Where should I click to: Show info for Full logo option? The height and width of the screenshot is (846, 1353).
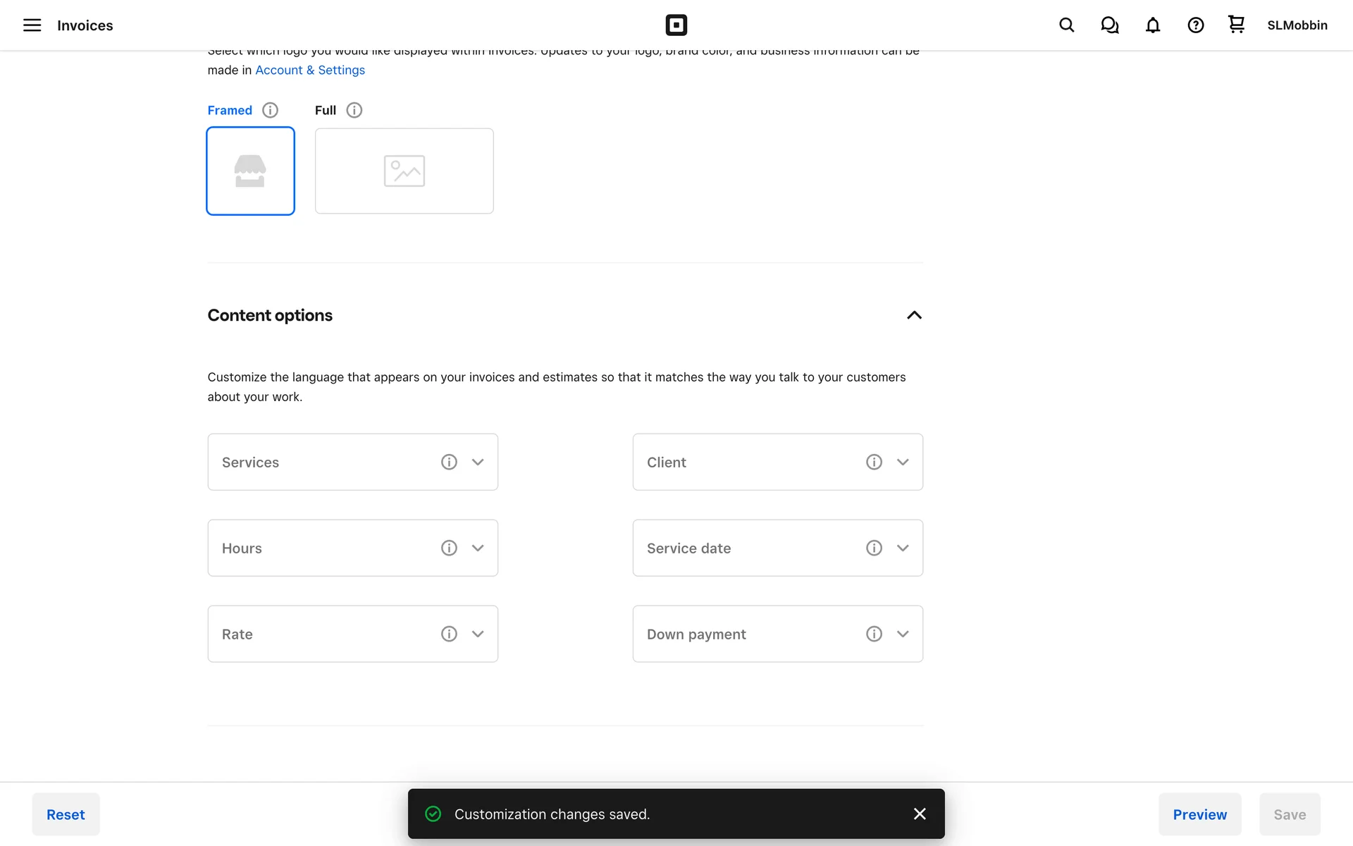tap(354, 110)
